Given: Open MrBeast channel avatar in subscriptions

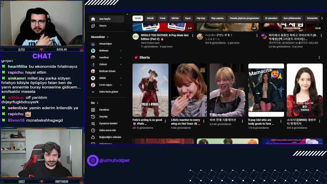Looking at the screenshot, I should click(93, 51).
